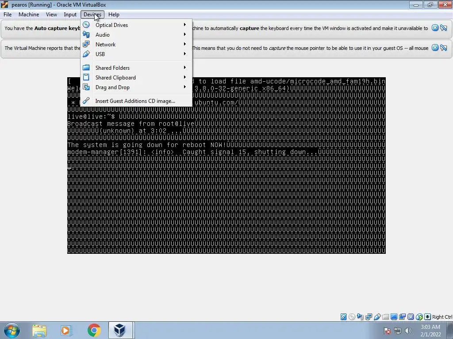The width and height of the screenshot is (453, 339).
Task: Open the File menu
Action: [8, 15]
